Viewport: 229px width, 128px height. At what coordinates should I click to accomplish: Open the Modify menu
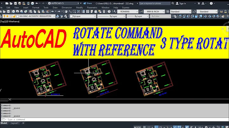pos(80,8)
